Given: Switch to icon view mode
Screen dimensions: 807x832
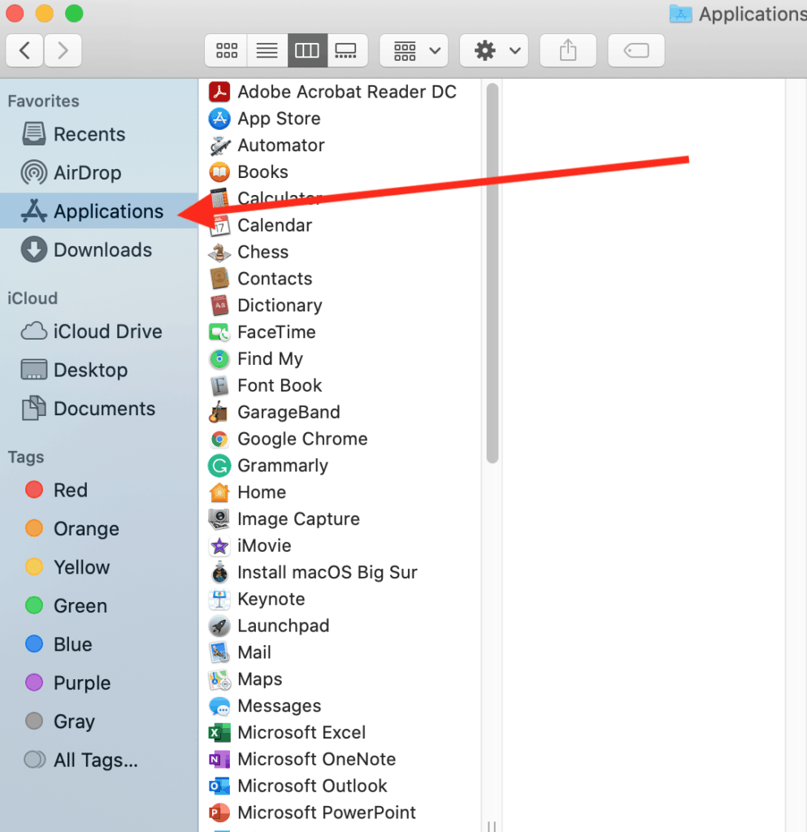Looking at the screenshot, I should 226,51.
